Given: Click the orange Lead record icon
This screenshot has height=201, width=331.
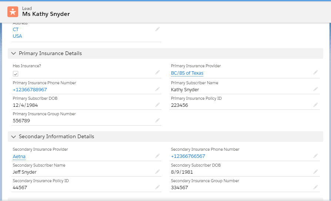Looking at the screenshot, I should pyautogui.click(x=13, y=11).
